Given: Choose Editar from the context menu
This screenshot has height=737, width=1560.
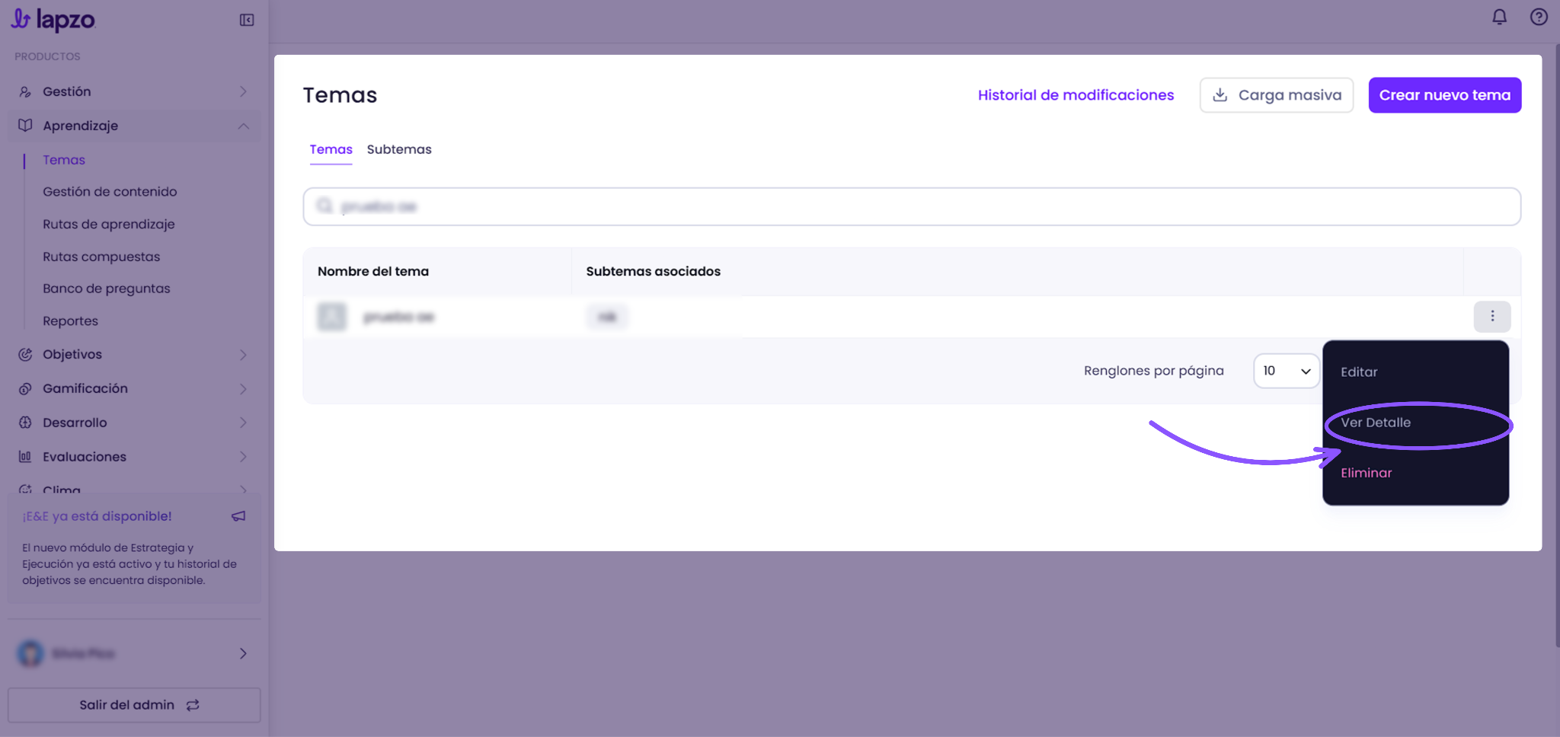Looking at the screenshot, I should (1359, 372).
